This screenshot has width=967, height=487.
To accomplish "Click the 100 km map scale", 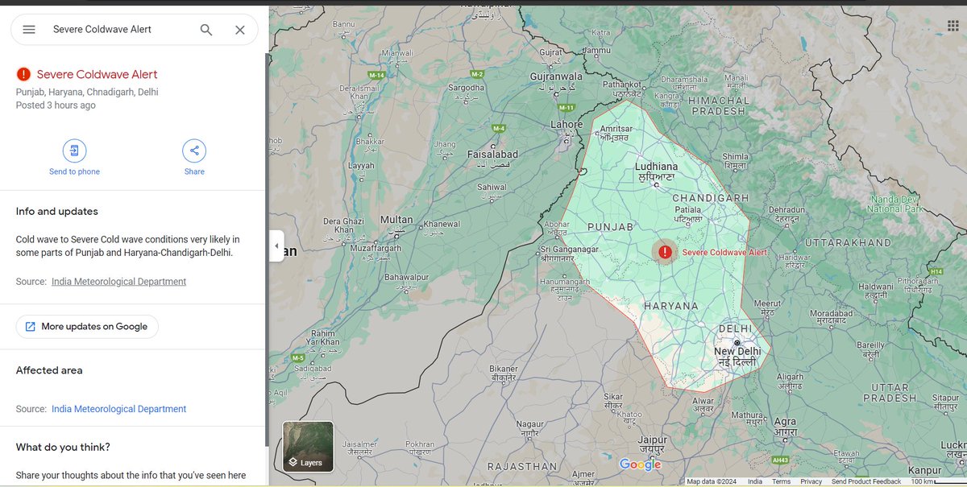I will pyautogui.click(x=936, y=481).
